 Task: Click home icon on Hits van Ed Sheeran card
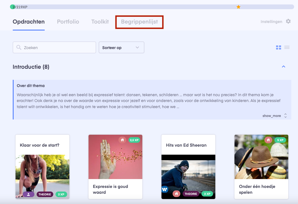pos(176,194)
